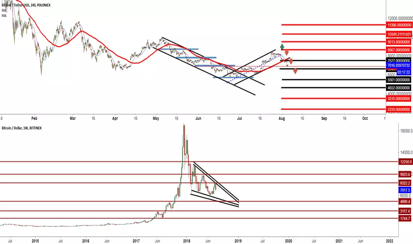
Task: Click the 18000.0 price axis value
Action: 406,131
